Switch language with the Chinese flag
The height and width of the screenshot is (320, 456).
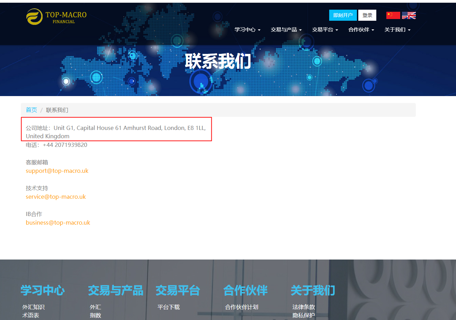393,15
